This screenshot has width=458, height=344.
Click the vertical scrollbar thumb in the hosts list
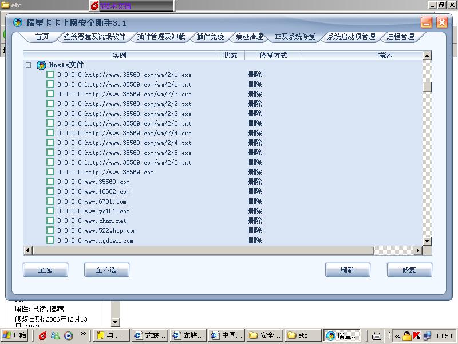(x=427, y=87)
